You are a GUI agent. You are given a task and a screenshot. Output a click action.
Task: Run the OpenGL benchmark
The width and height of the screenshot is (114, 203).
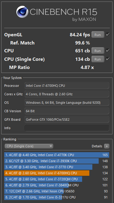98,34
